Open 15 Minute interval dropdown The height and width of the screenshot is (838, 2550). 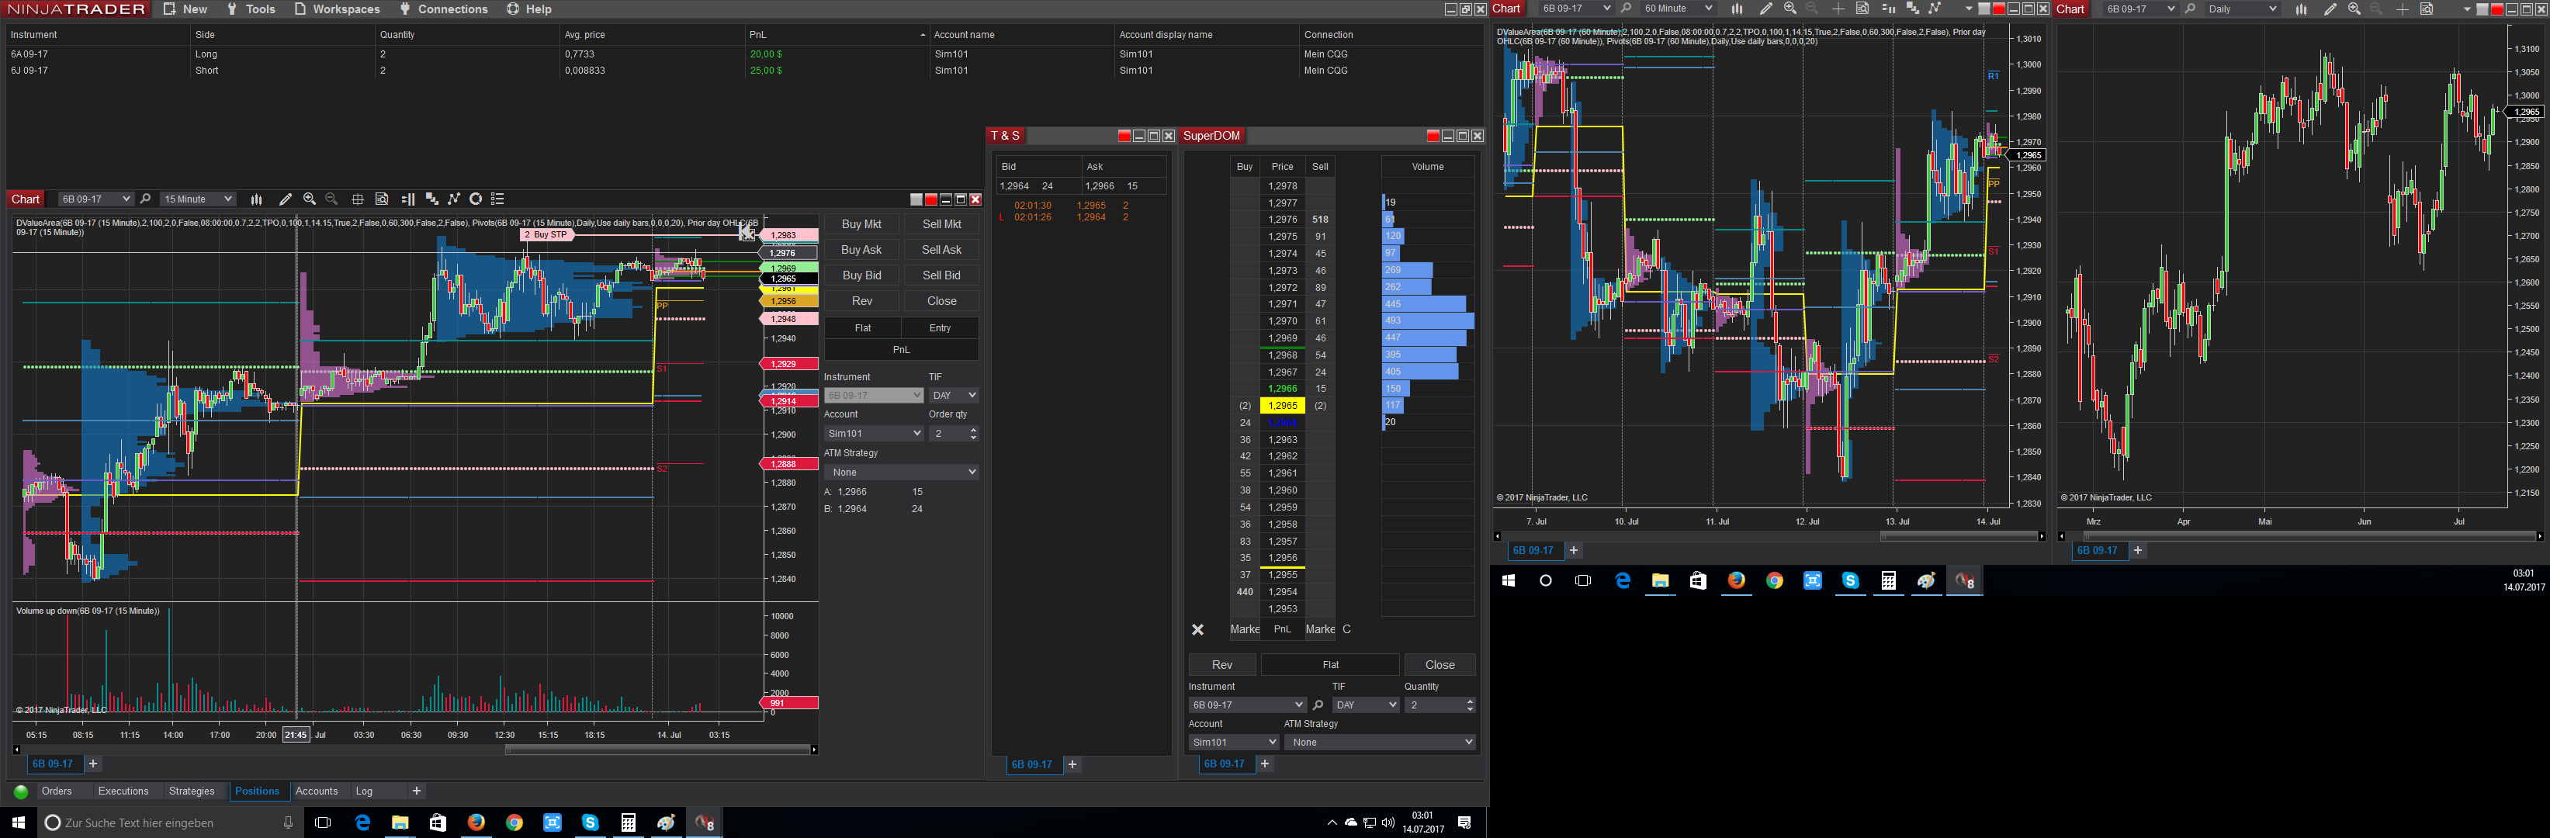click(198, 199)
